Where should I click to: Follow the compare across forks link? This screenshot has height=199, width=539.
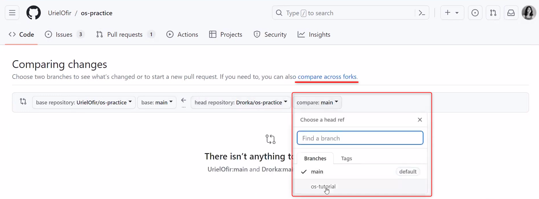click(x=327, y=77)
